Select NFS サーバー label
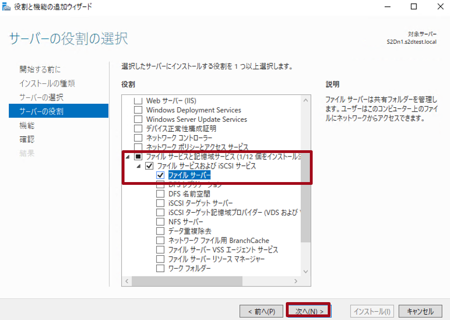Image resolution: width=450 pixels, height=320 pixels. pyautogui.click(x=186, y=222)
